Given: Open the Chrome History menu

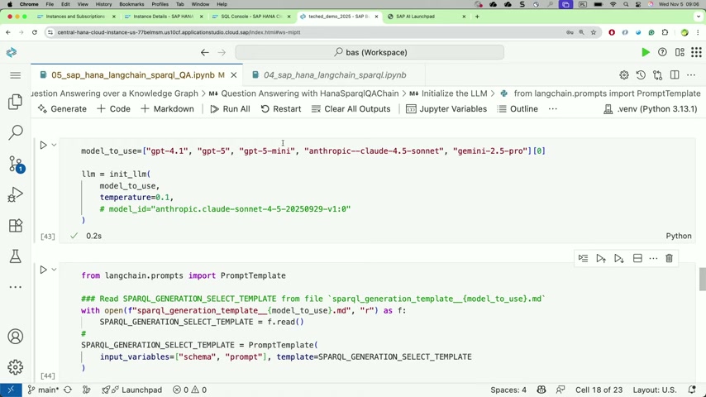Looking at the screenshot, I should 103,4.
